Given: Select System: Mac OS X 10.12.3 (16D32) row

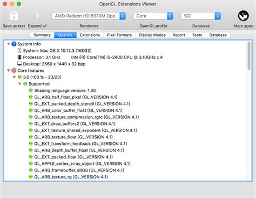Looking at the screenshot, I should [57, 50].
